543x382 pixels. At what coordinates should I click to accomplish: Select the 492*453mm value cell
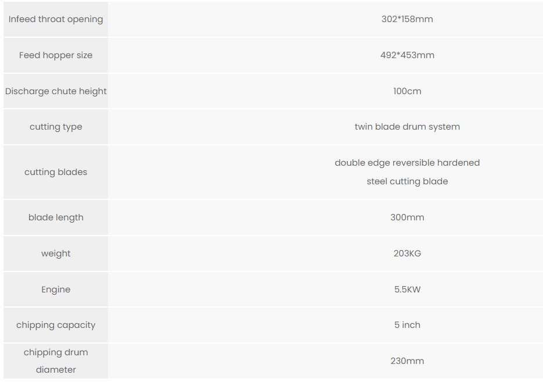point(407,55)
